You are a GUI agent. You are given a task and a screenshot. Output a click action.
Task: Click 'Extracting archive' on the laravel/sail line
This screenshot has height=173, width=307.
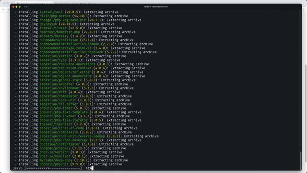click(x=101, y=12)
